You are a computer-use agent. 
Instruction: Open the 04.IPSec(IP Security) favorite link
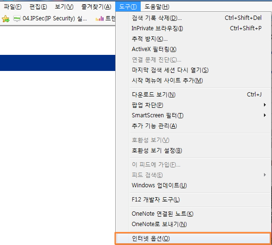click(55, 18)
